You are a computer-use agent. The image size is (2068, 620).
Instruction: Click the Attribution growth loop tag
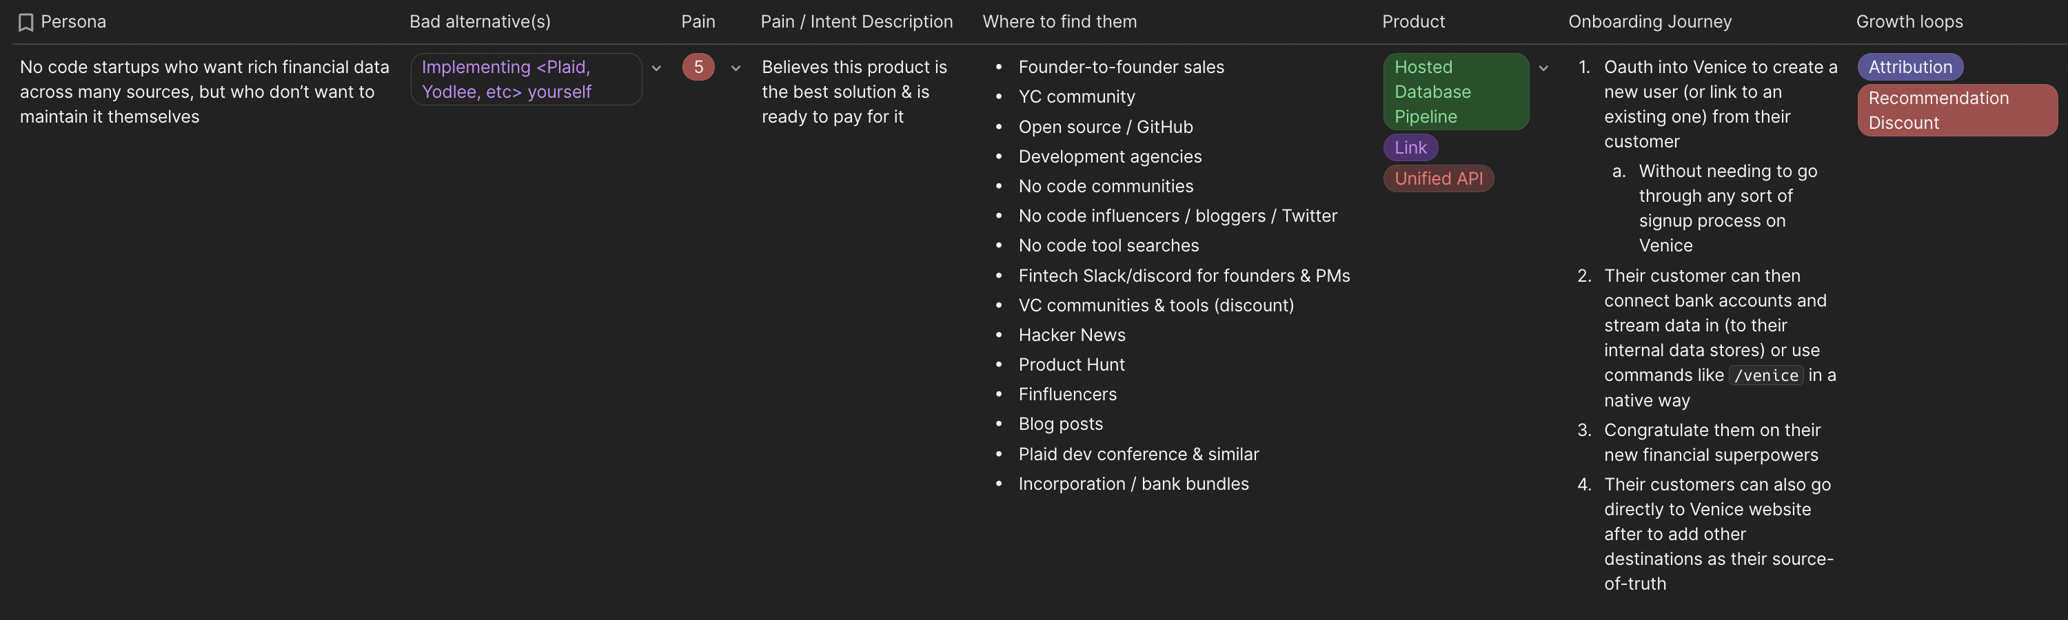1910,68
